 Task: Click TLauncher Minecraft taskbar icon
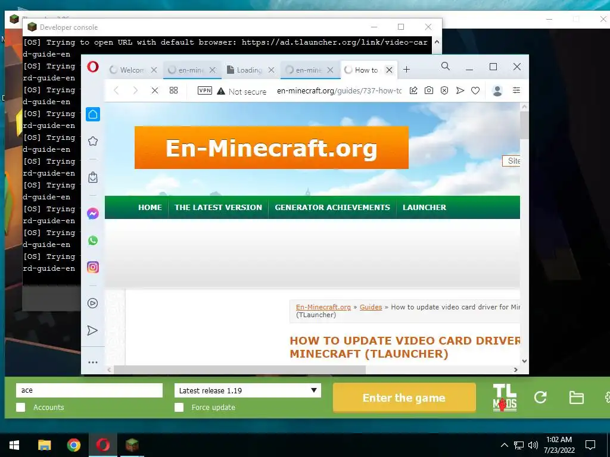pos(132,445)
